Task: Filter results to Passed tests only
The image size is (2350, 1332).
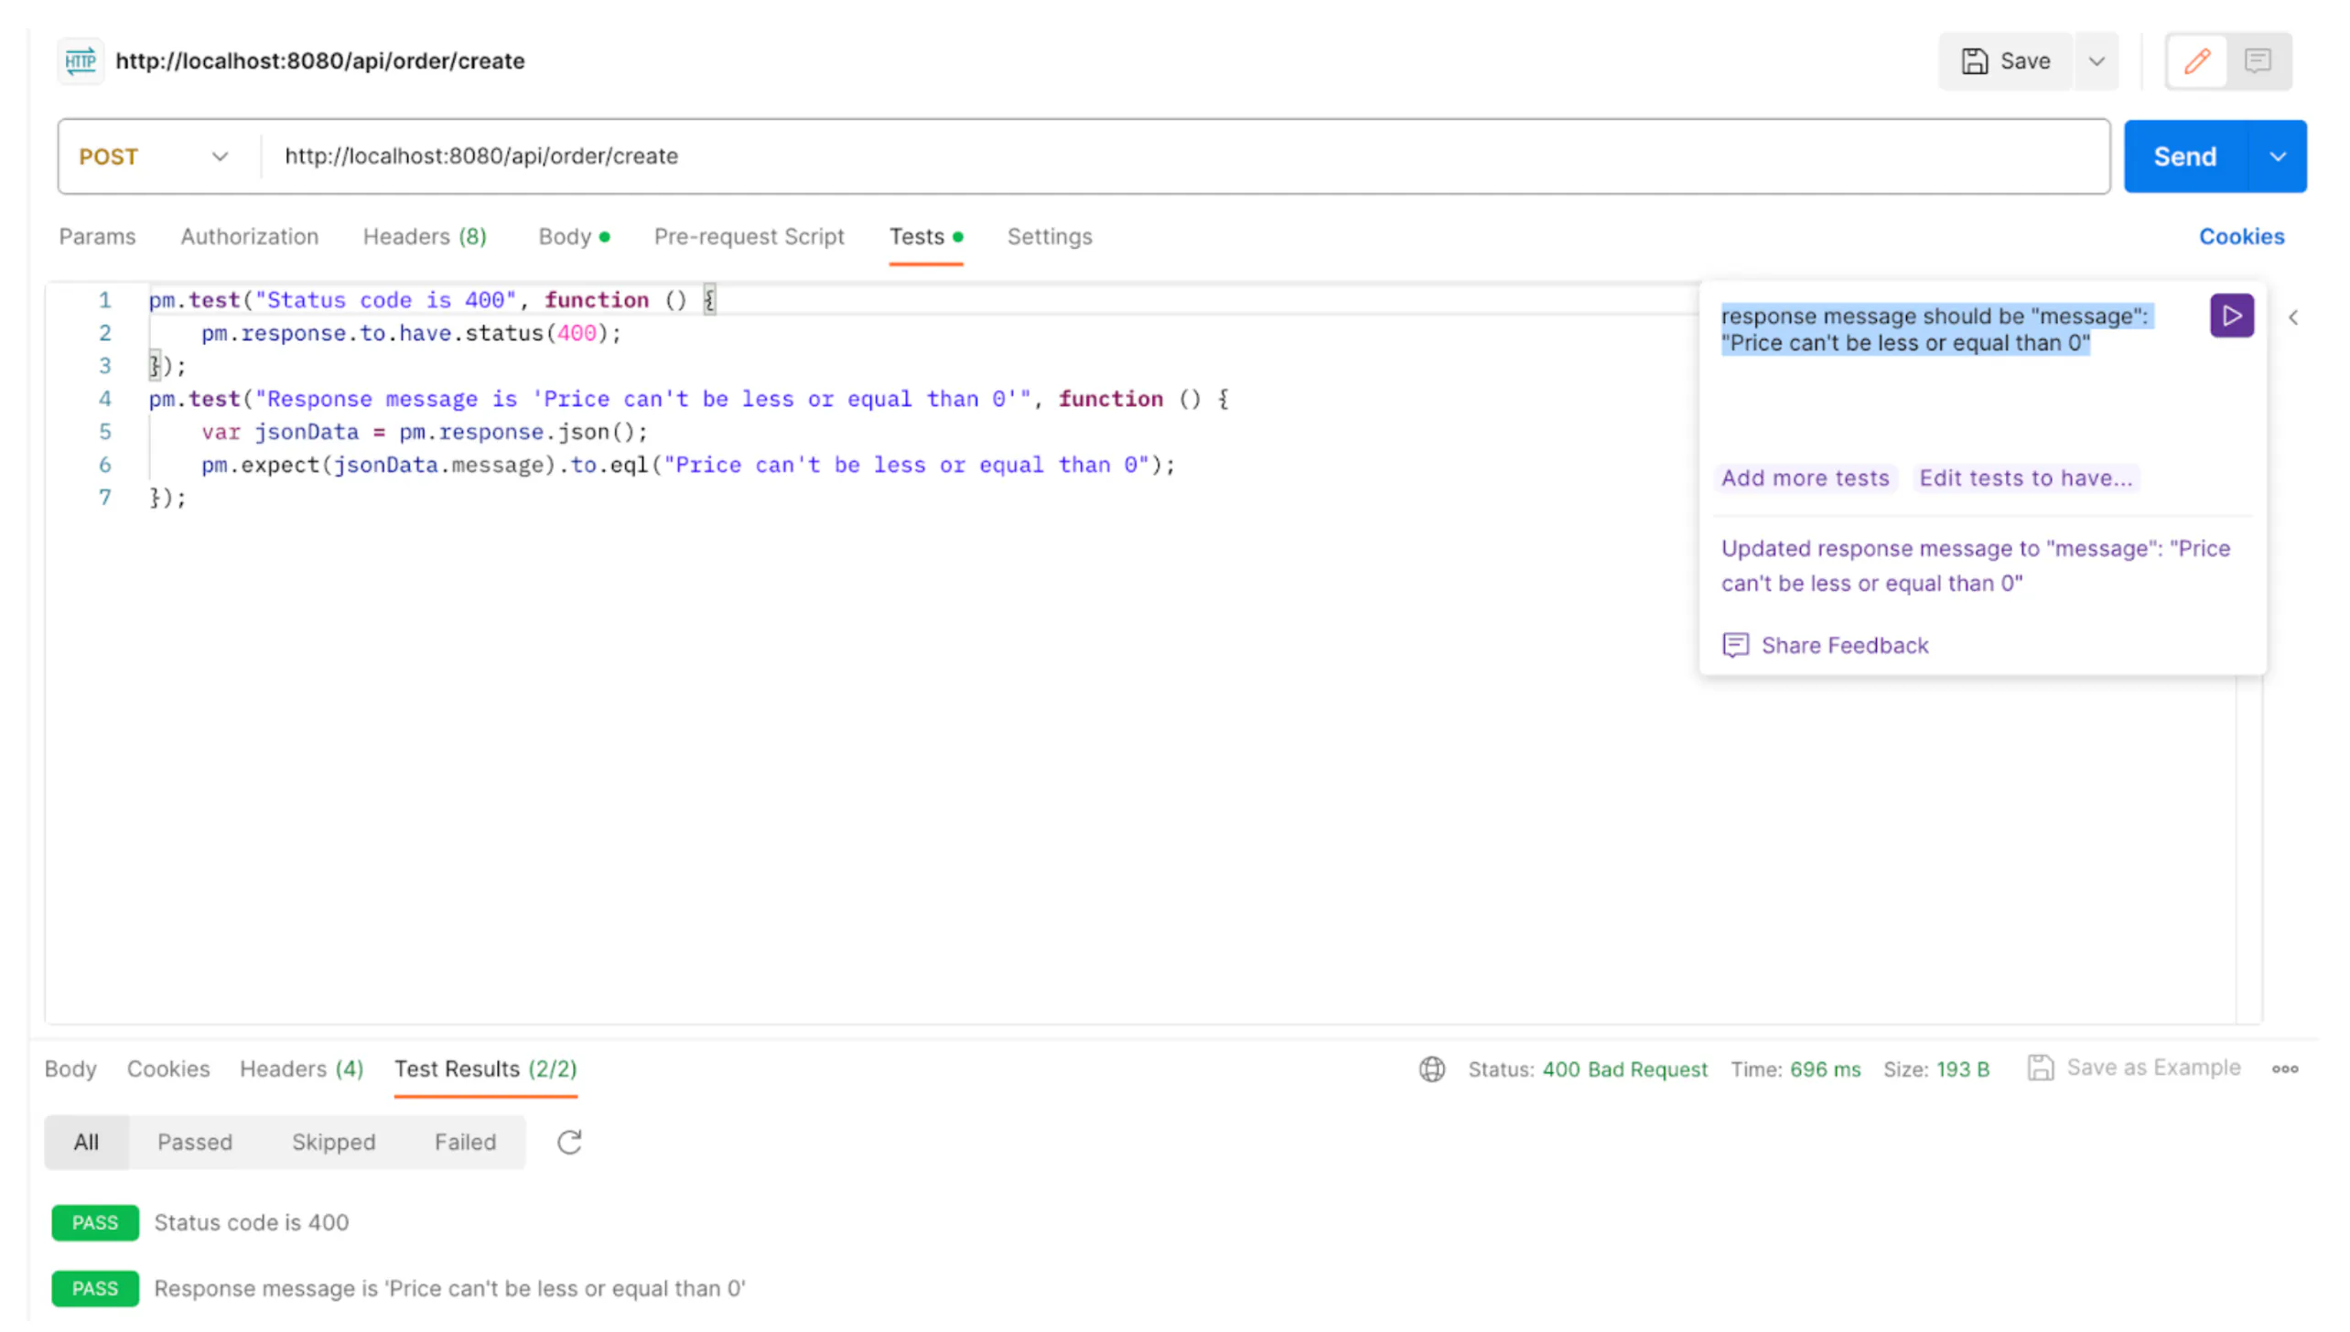Action: [194, 1142]
